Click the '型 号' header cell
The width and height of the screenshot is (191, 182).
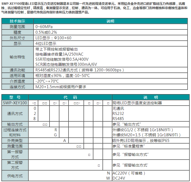tap(15, 97)
